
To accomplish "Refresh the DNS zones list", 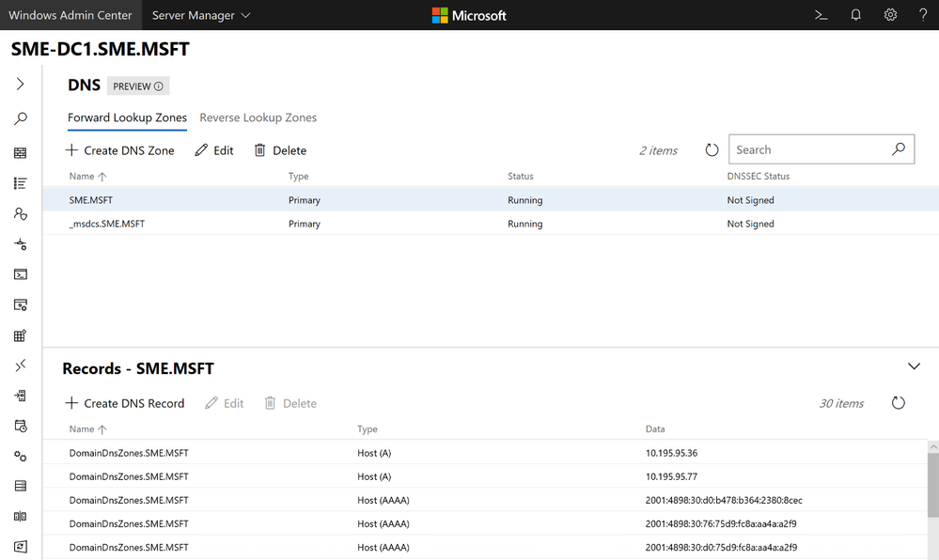I will click(712, 149).
